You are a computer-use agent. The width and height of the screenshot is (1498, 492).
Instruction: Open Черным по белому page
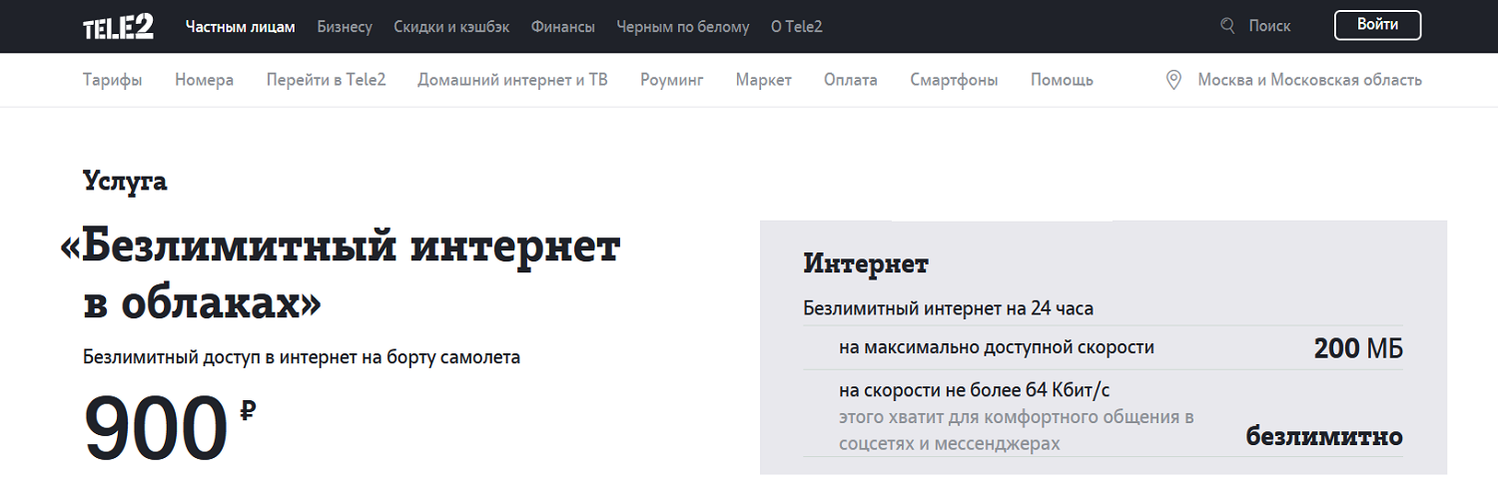pos(683,27)
